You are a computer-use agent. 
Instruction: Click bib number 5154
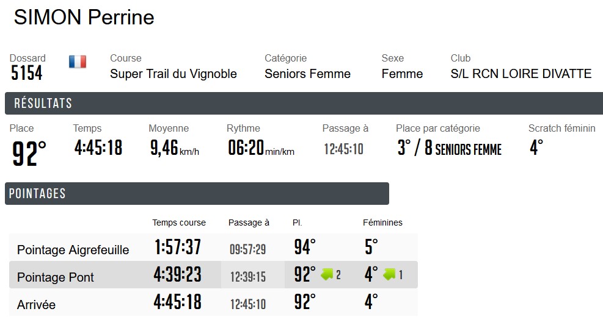click(27, 73)
